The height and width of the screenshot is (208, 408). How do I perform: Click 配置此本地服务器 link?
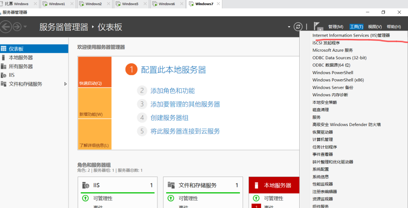pos(173,70)
